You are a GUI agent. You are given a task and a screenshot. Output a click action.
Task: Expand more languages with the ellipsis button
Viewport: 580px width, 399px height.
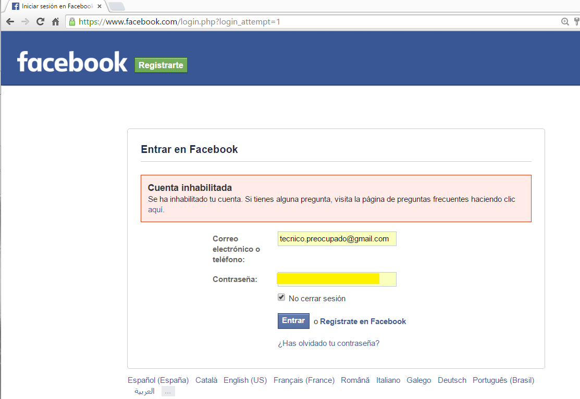pyautogui.click(x=168, y=391)
